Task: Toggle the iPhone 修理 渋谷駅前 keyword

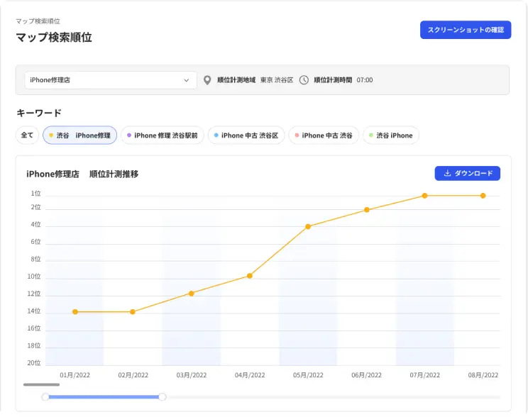Action: point(163,135)
